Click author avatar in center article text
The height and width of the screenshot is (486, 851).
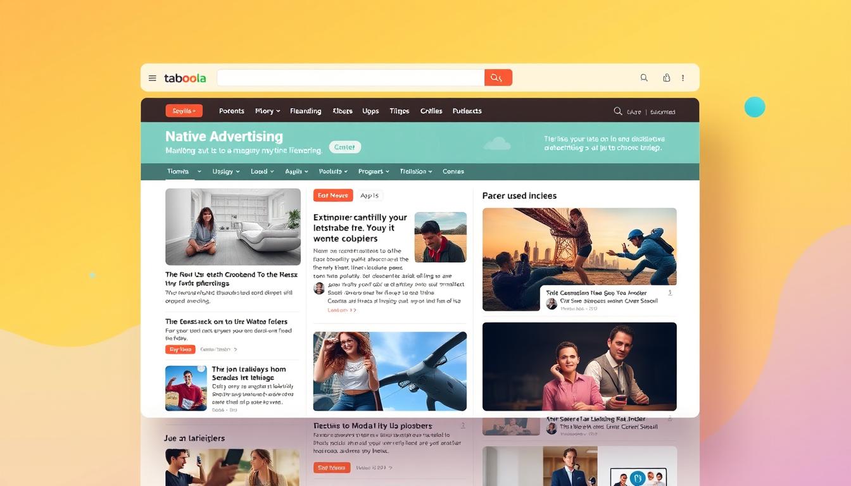point(319,289)
